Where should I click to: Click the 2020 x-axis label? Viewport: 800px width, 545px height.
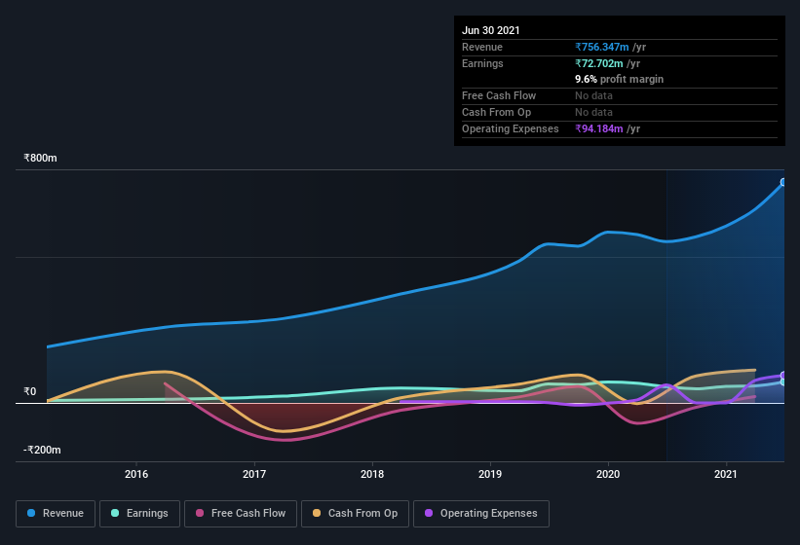[608, 474]
